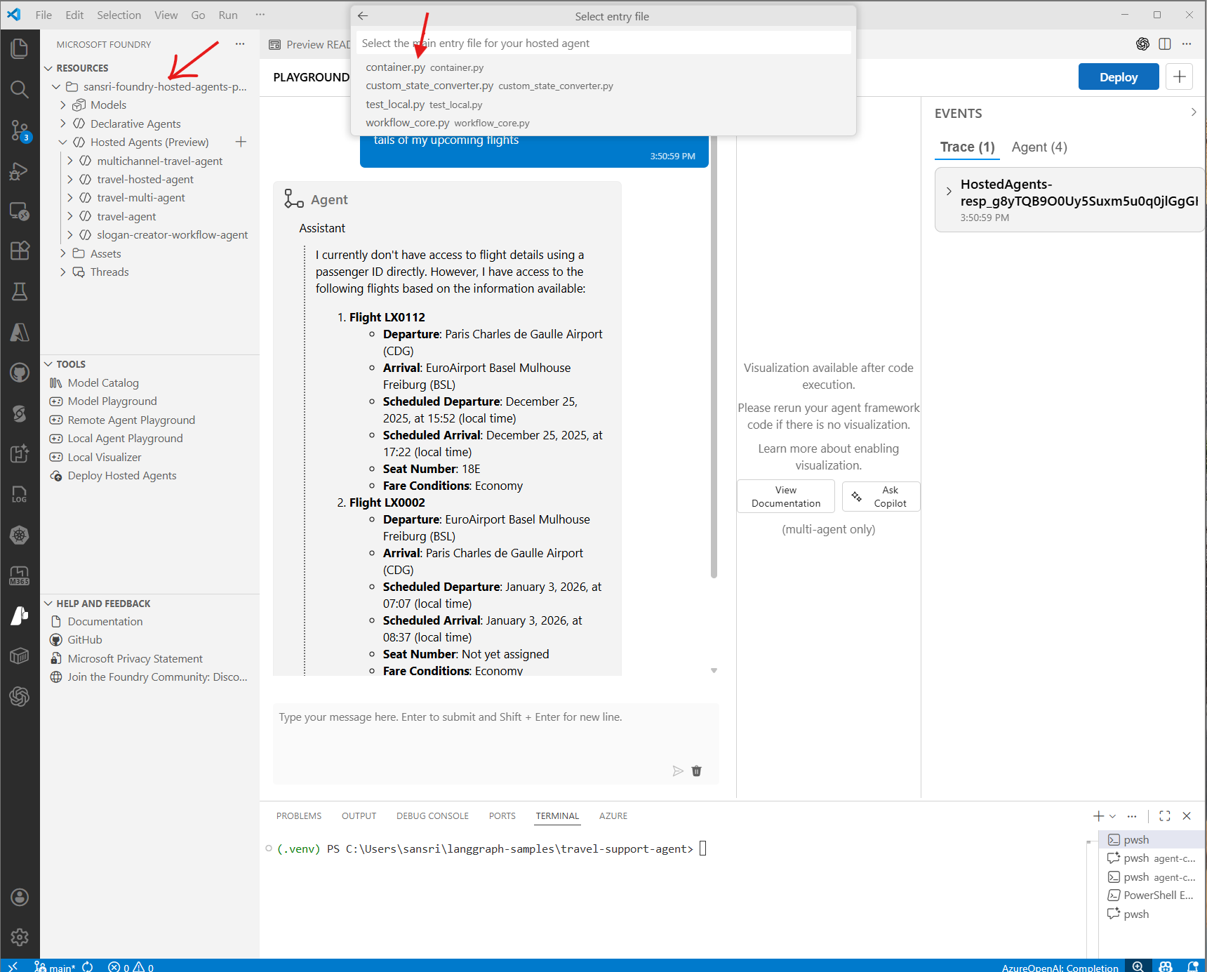The image size is (1207, 972).
Task: Add a new hosted agent plus icon
Action: pos(241,142)
